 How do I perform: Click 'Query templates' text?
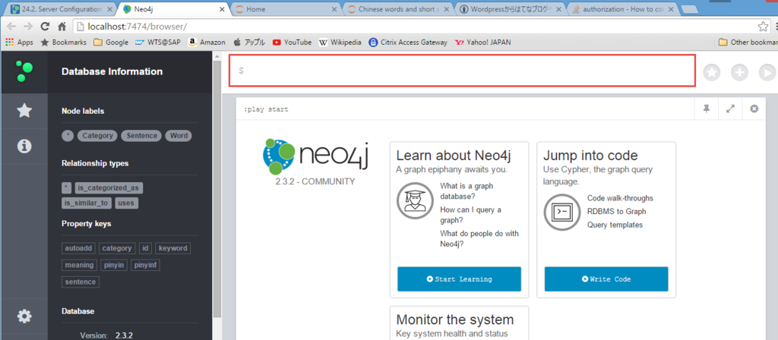click(x=615, y=225)
